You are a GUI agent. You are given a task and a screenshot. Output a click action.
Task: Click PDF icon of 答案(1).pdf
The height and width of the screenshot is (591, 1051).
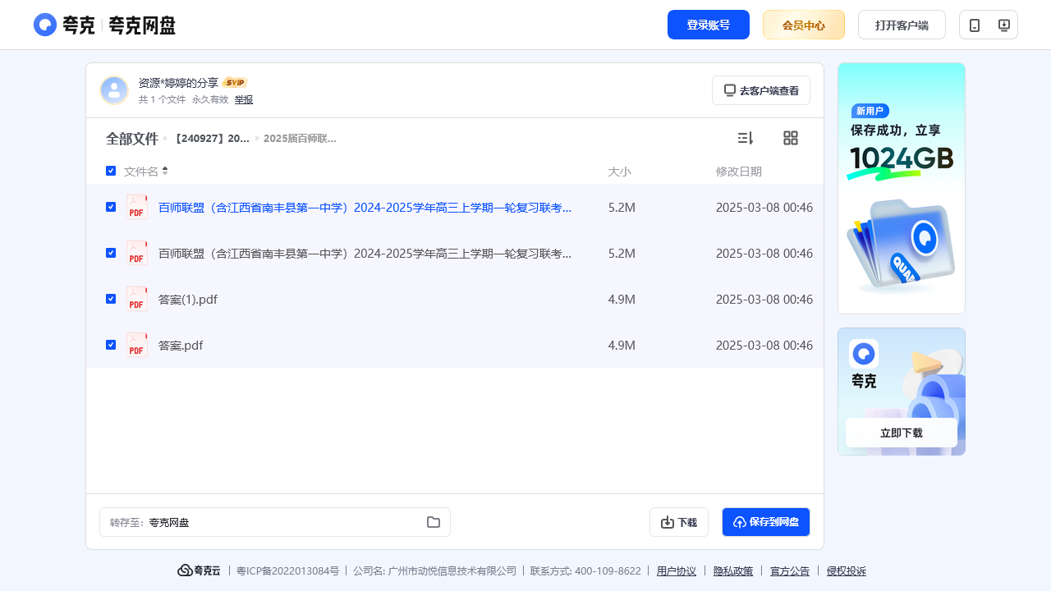tap(137, 299)
